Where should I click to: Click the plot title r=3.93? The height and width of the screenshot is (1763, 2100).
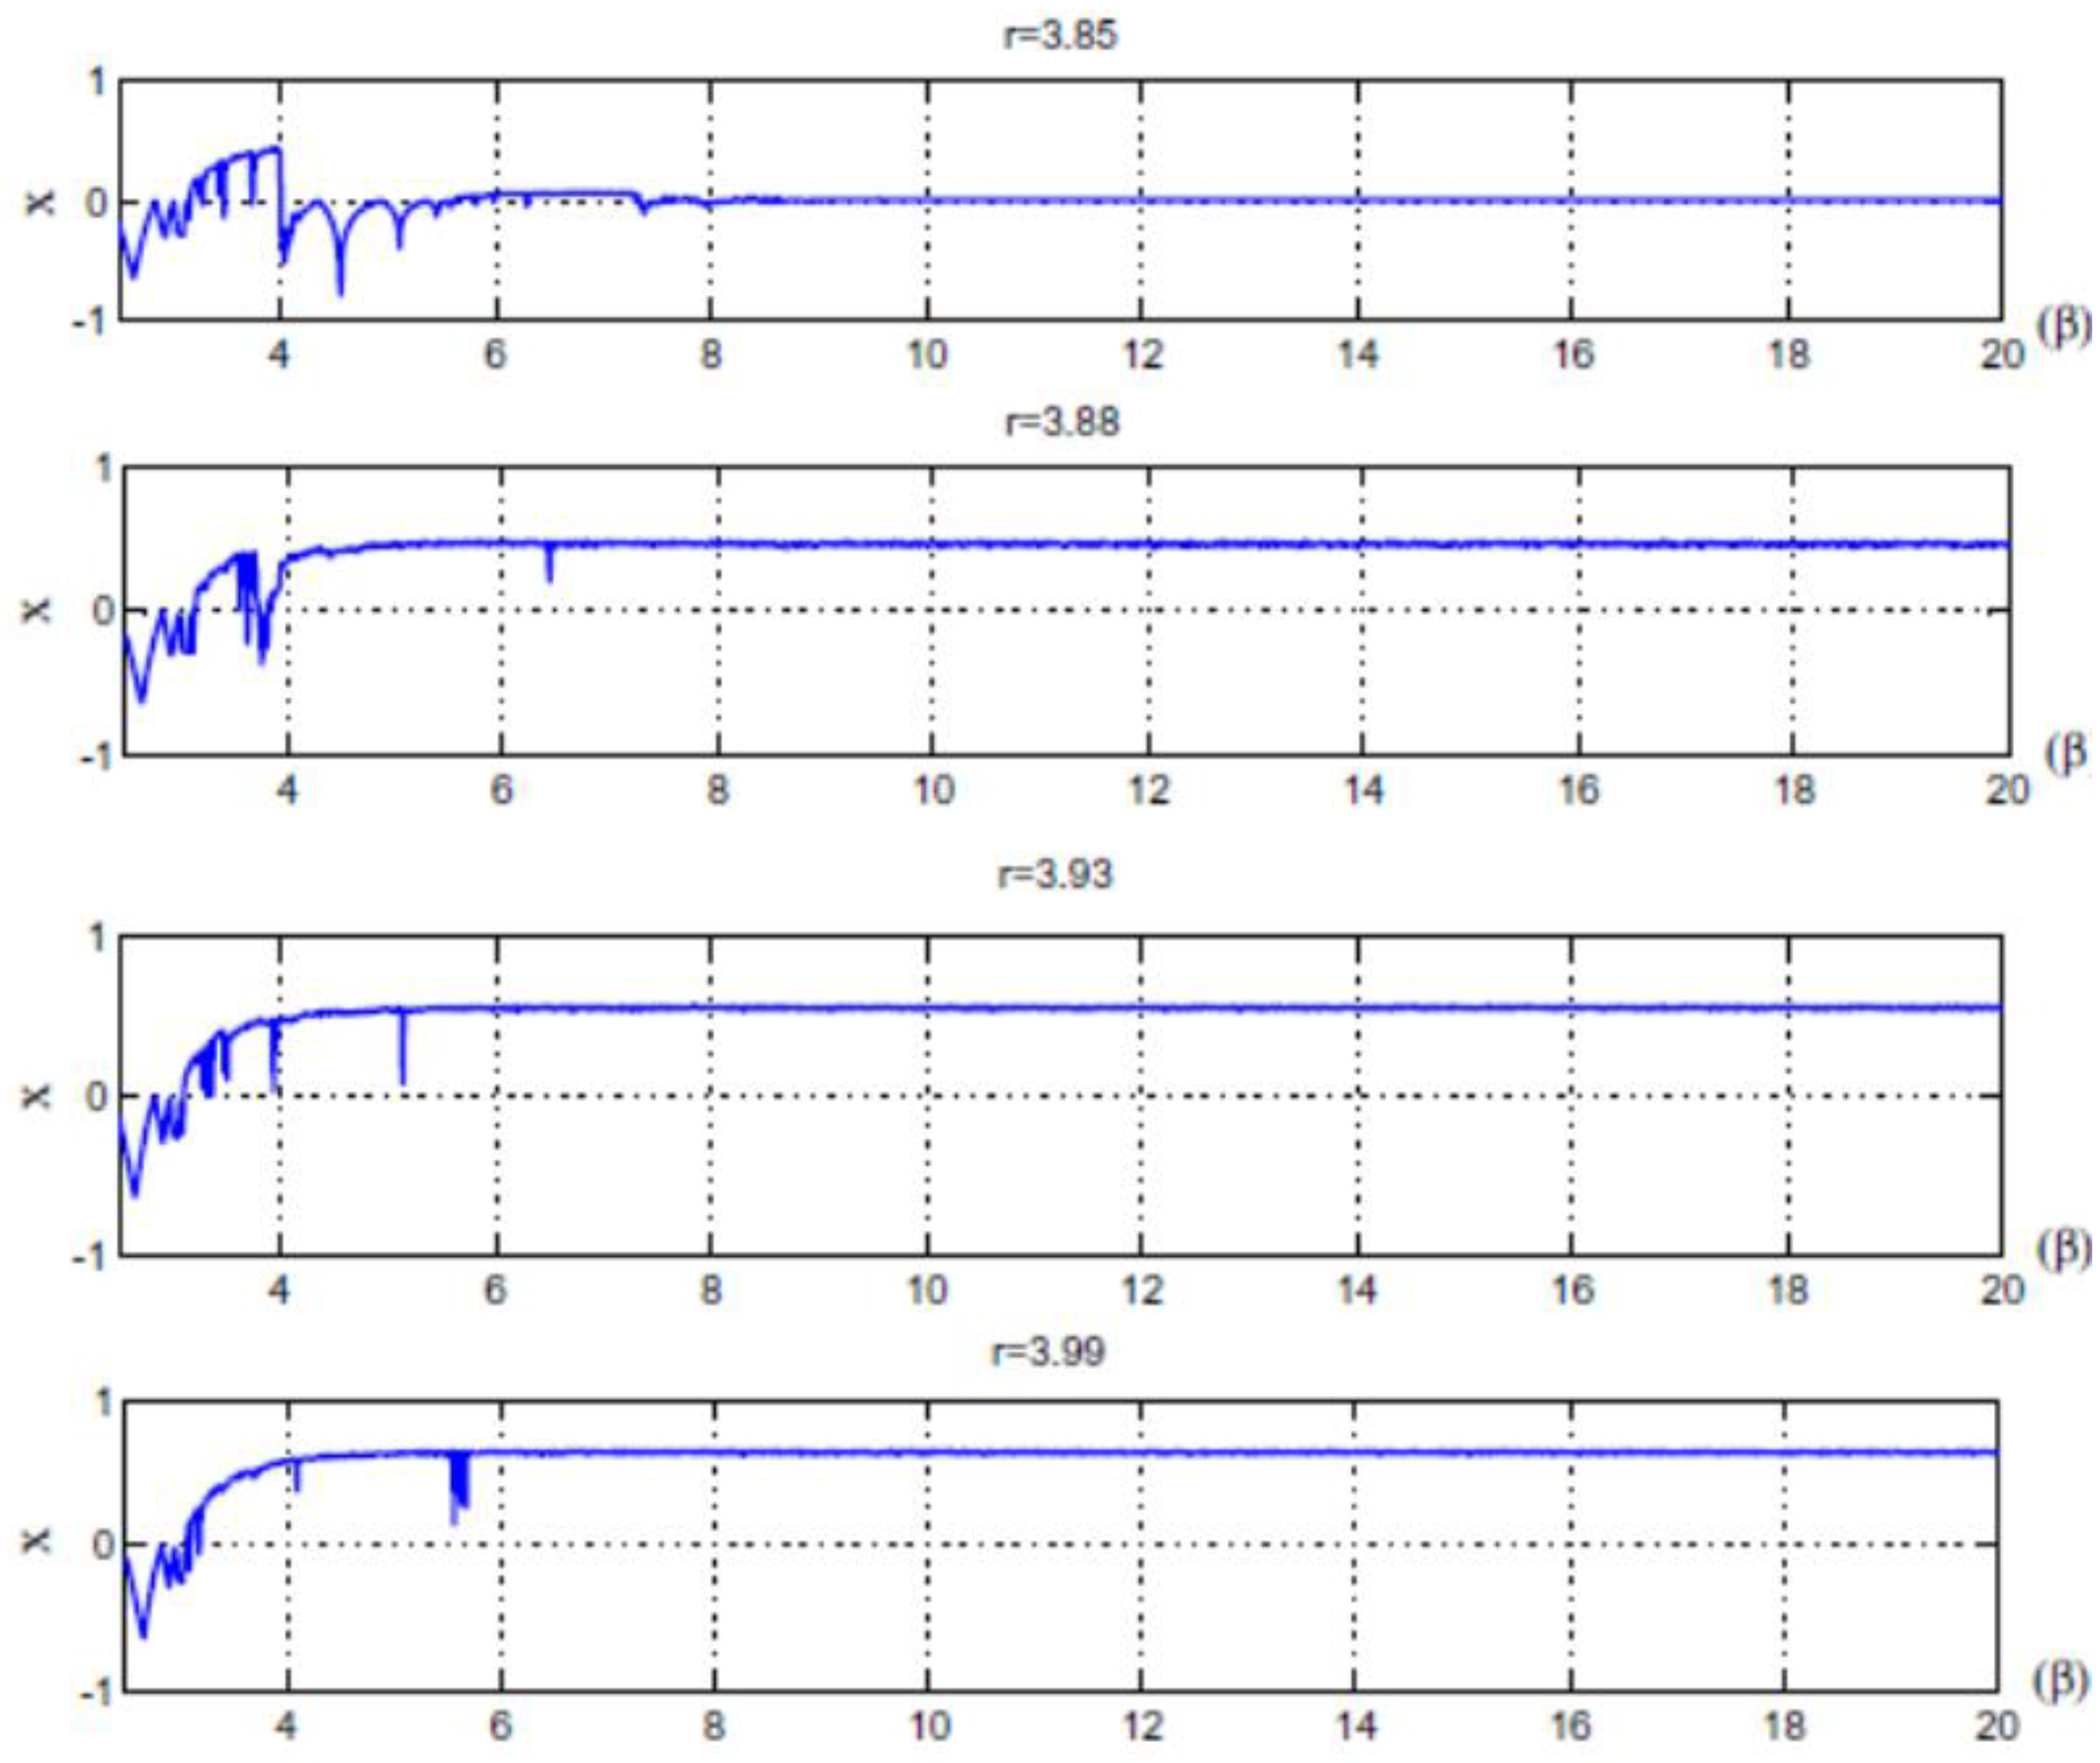tap(1055, 874)
